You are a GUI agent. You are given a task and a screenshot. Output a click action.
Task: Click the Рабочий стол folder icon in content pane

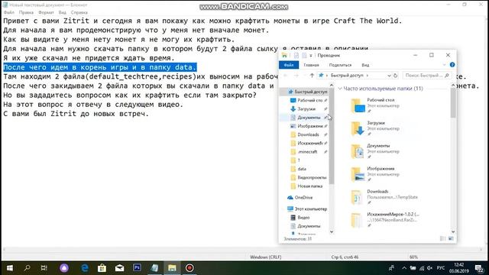coord(358,105)
